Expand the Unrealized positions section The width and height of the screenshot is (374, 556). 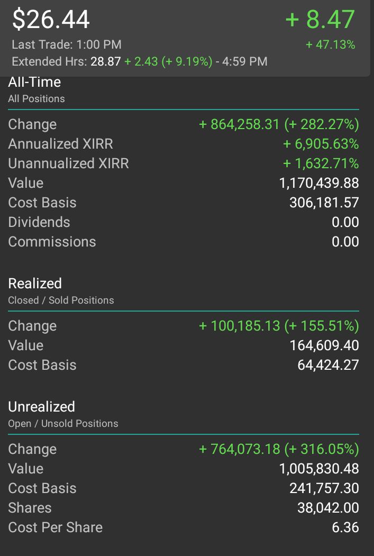pos(41,407)
